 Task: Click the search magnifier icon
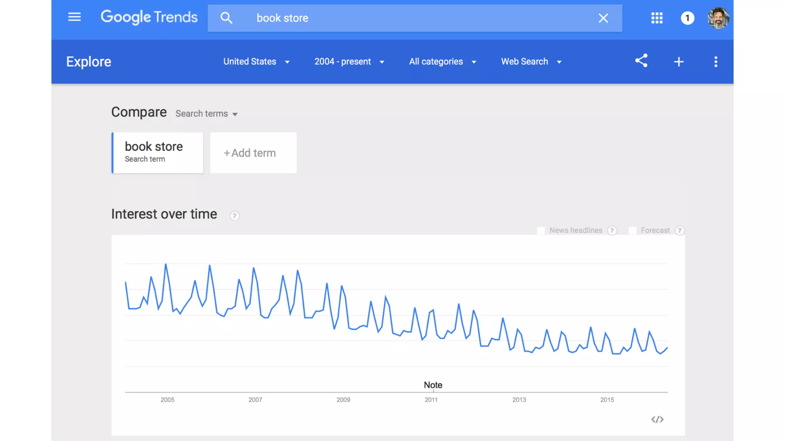click(x=226, y=18)
